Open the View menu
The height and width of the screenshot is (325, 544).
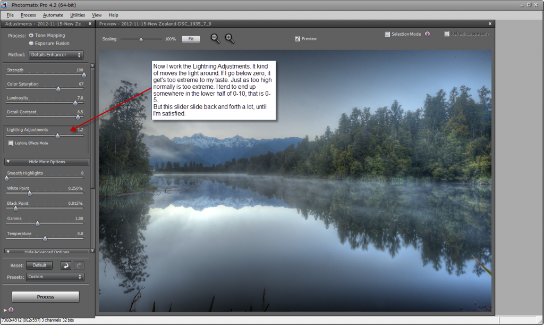[x=97, y=15]
